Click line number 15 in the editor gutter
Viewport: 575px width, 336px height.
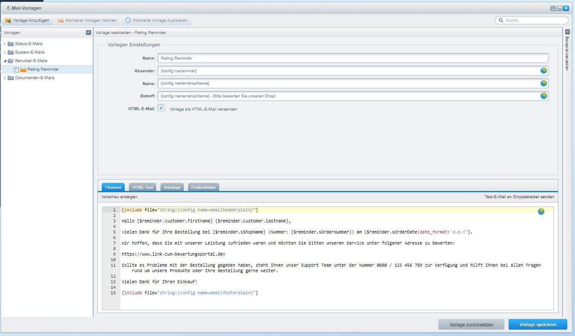113,293
